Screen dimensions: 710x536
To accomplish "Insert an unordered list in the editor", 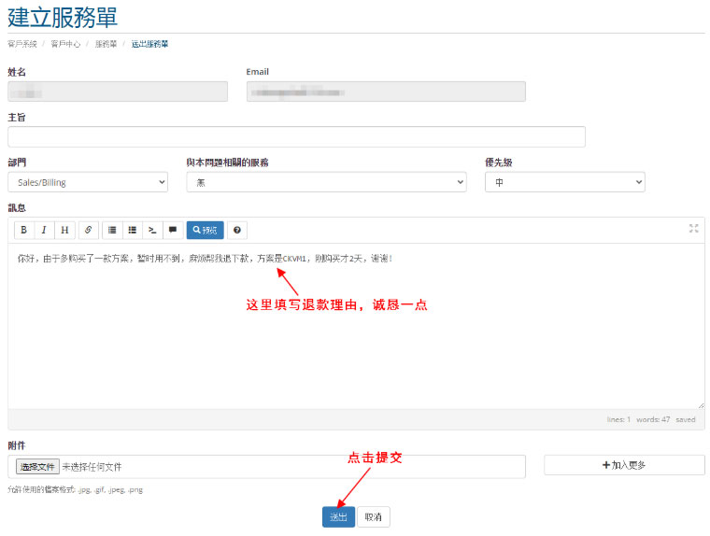I will coord(112,230).
